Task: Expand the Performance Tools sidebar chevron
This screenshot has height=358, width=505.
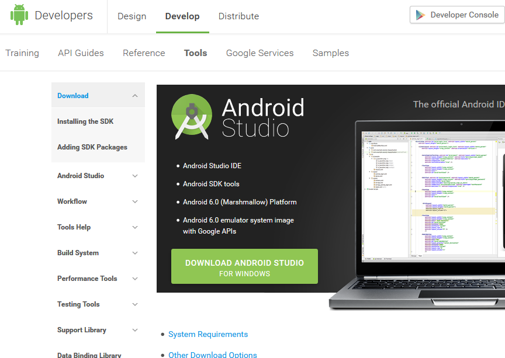Action: coord(135,279)
